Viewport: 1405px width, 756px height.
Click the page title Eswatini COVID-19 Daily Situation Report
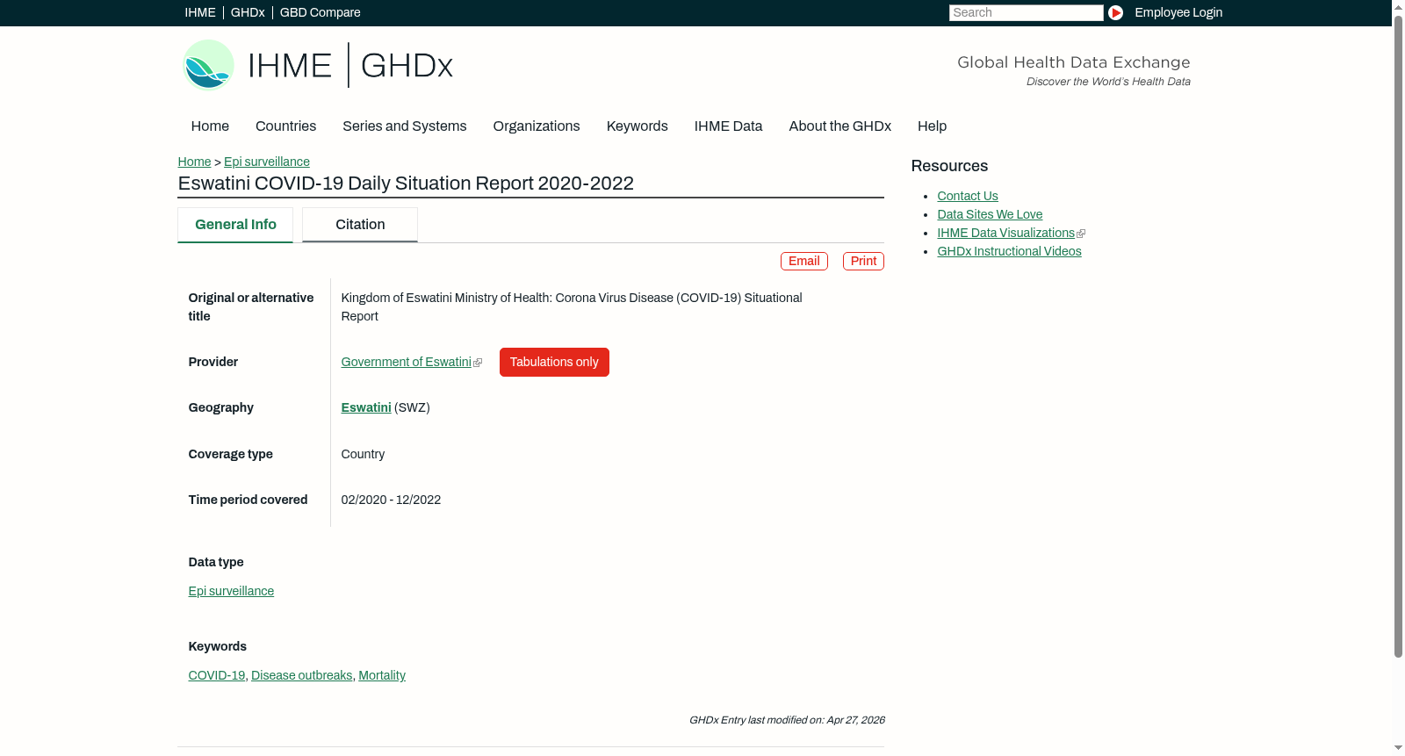tap(406, 184)
